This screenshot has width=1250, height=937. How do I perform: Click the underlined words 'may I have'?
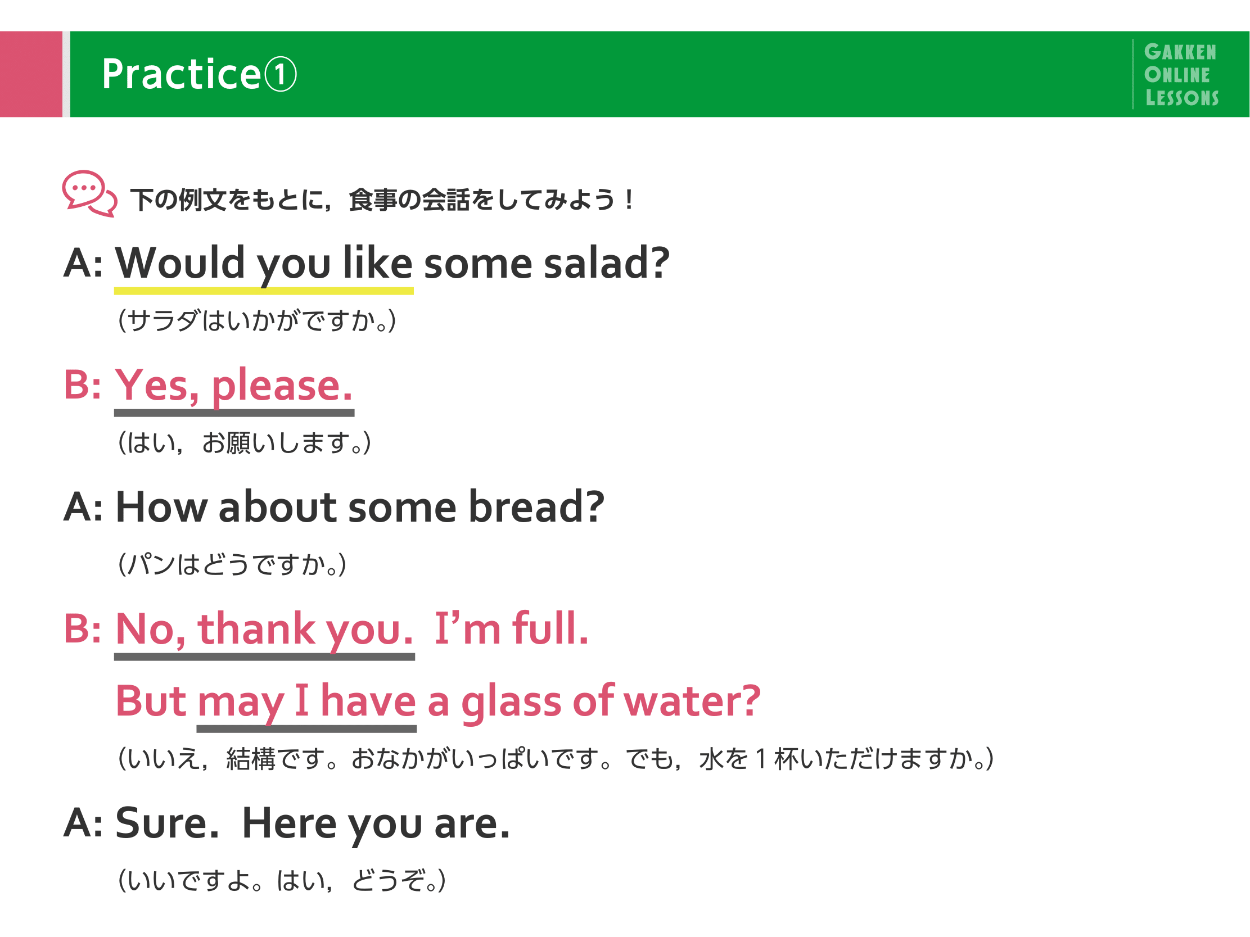(307, 702)
